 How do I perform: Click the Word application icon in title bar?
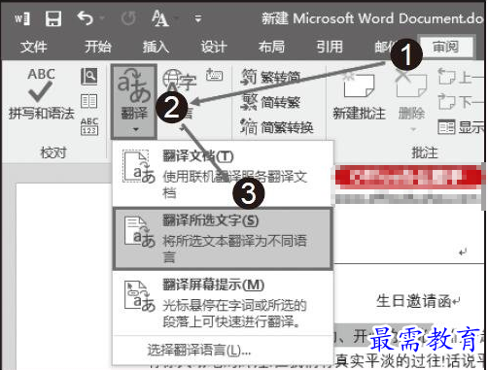[22, 18]
